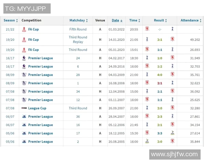Click the FA Cup logo in the 21/22 row
The width and height of the screenshot is (204, 163).
[24, 29]
